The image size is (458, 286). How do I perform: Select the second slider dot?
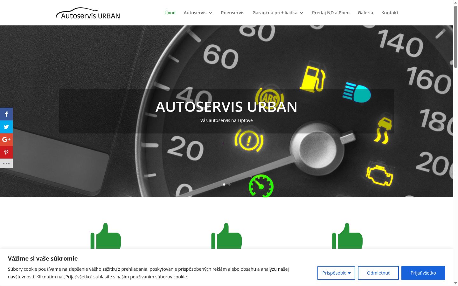[x=229, y=184]
